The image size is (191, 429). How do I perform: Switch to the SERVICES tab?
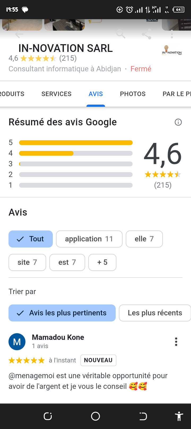click(x=57, y=94)
